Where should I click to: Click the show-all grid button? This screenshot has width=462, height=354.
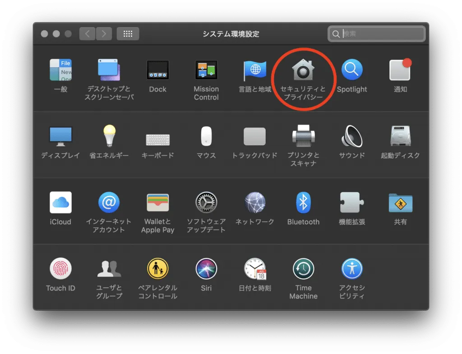click(x=128, y=33)
